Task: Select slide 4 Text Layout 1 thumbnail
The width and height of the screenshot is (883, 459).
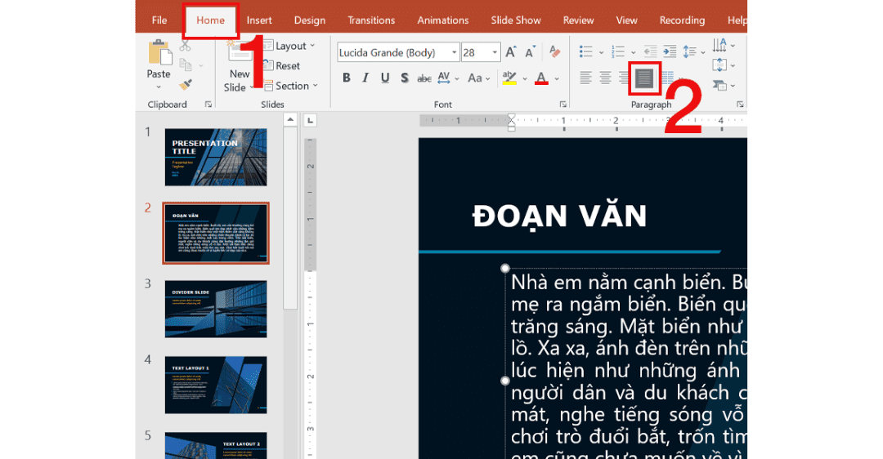Action: coord(216,385)
